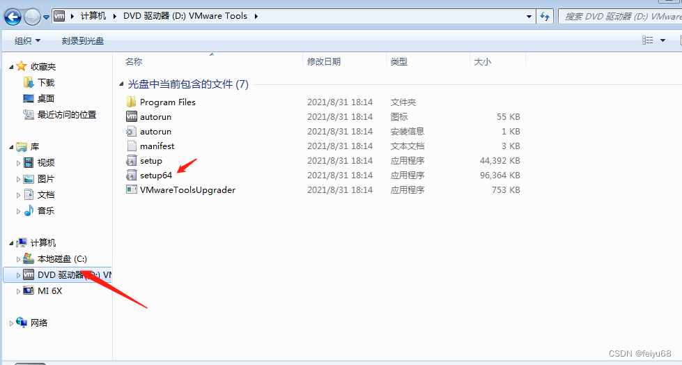Open the MI 6X device icon
The image size is (682, 365).
coord(29,290)
